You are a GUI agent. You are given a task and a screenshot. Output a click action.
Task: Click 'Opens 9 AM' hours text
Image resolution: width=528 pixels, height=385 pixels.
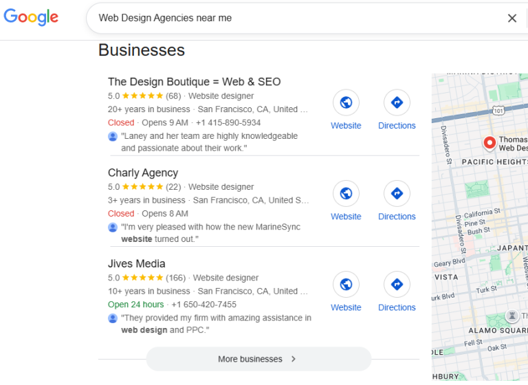[x=165, y=123]
